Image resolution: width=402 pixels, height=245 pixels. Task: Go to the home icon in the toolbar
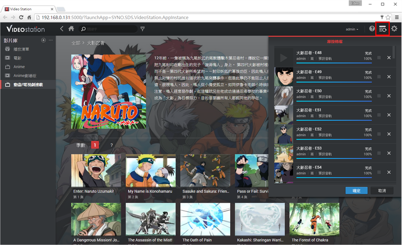coord(71,29)
